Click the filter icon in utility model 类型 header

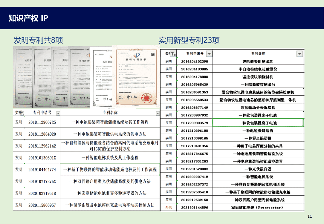click(173, 54)
